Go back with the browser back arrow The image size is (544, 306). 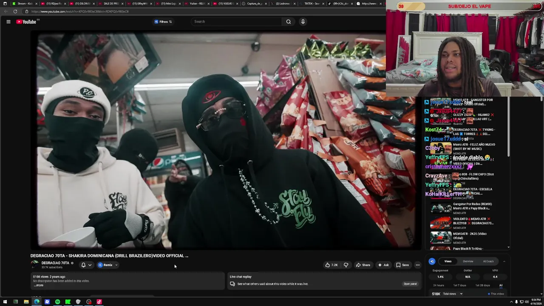(5, 11)
